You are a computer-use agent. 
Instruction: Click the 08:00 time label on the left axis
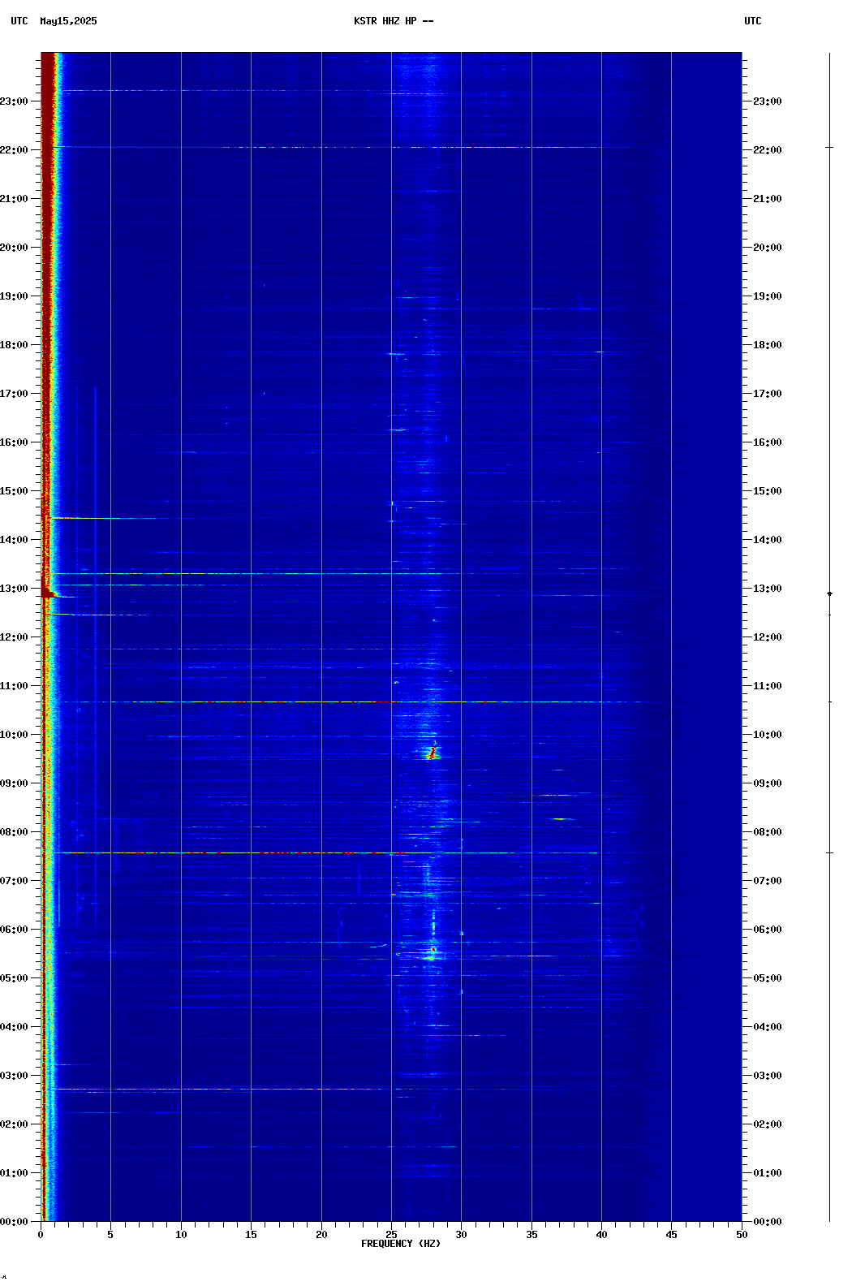point(15,832)
